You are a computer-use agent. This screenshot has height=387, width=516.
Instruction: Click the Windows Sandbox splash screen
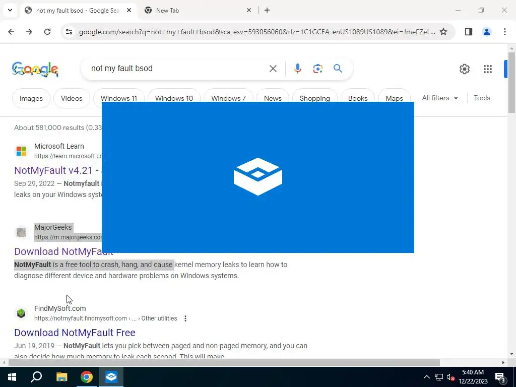point(257,177)
